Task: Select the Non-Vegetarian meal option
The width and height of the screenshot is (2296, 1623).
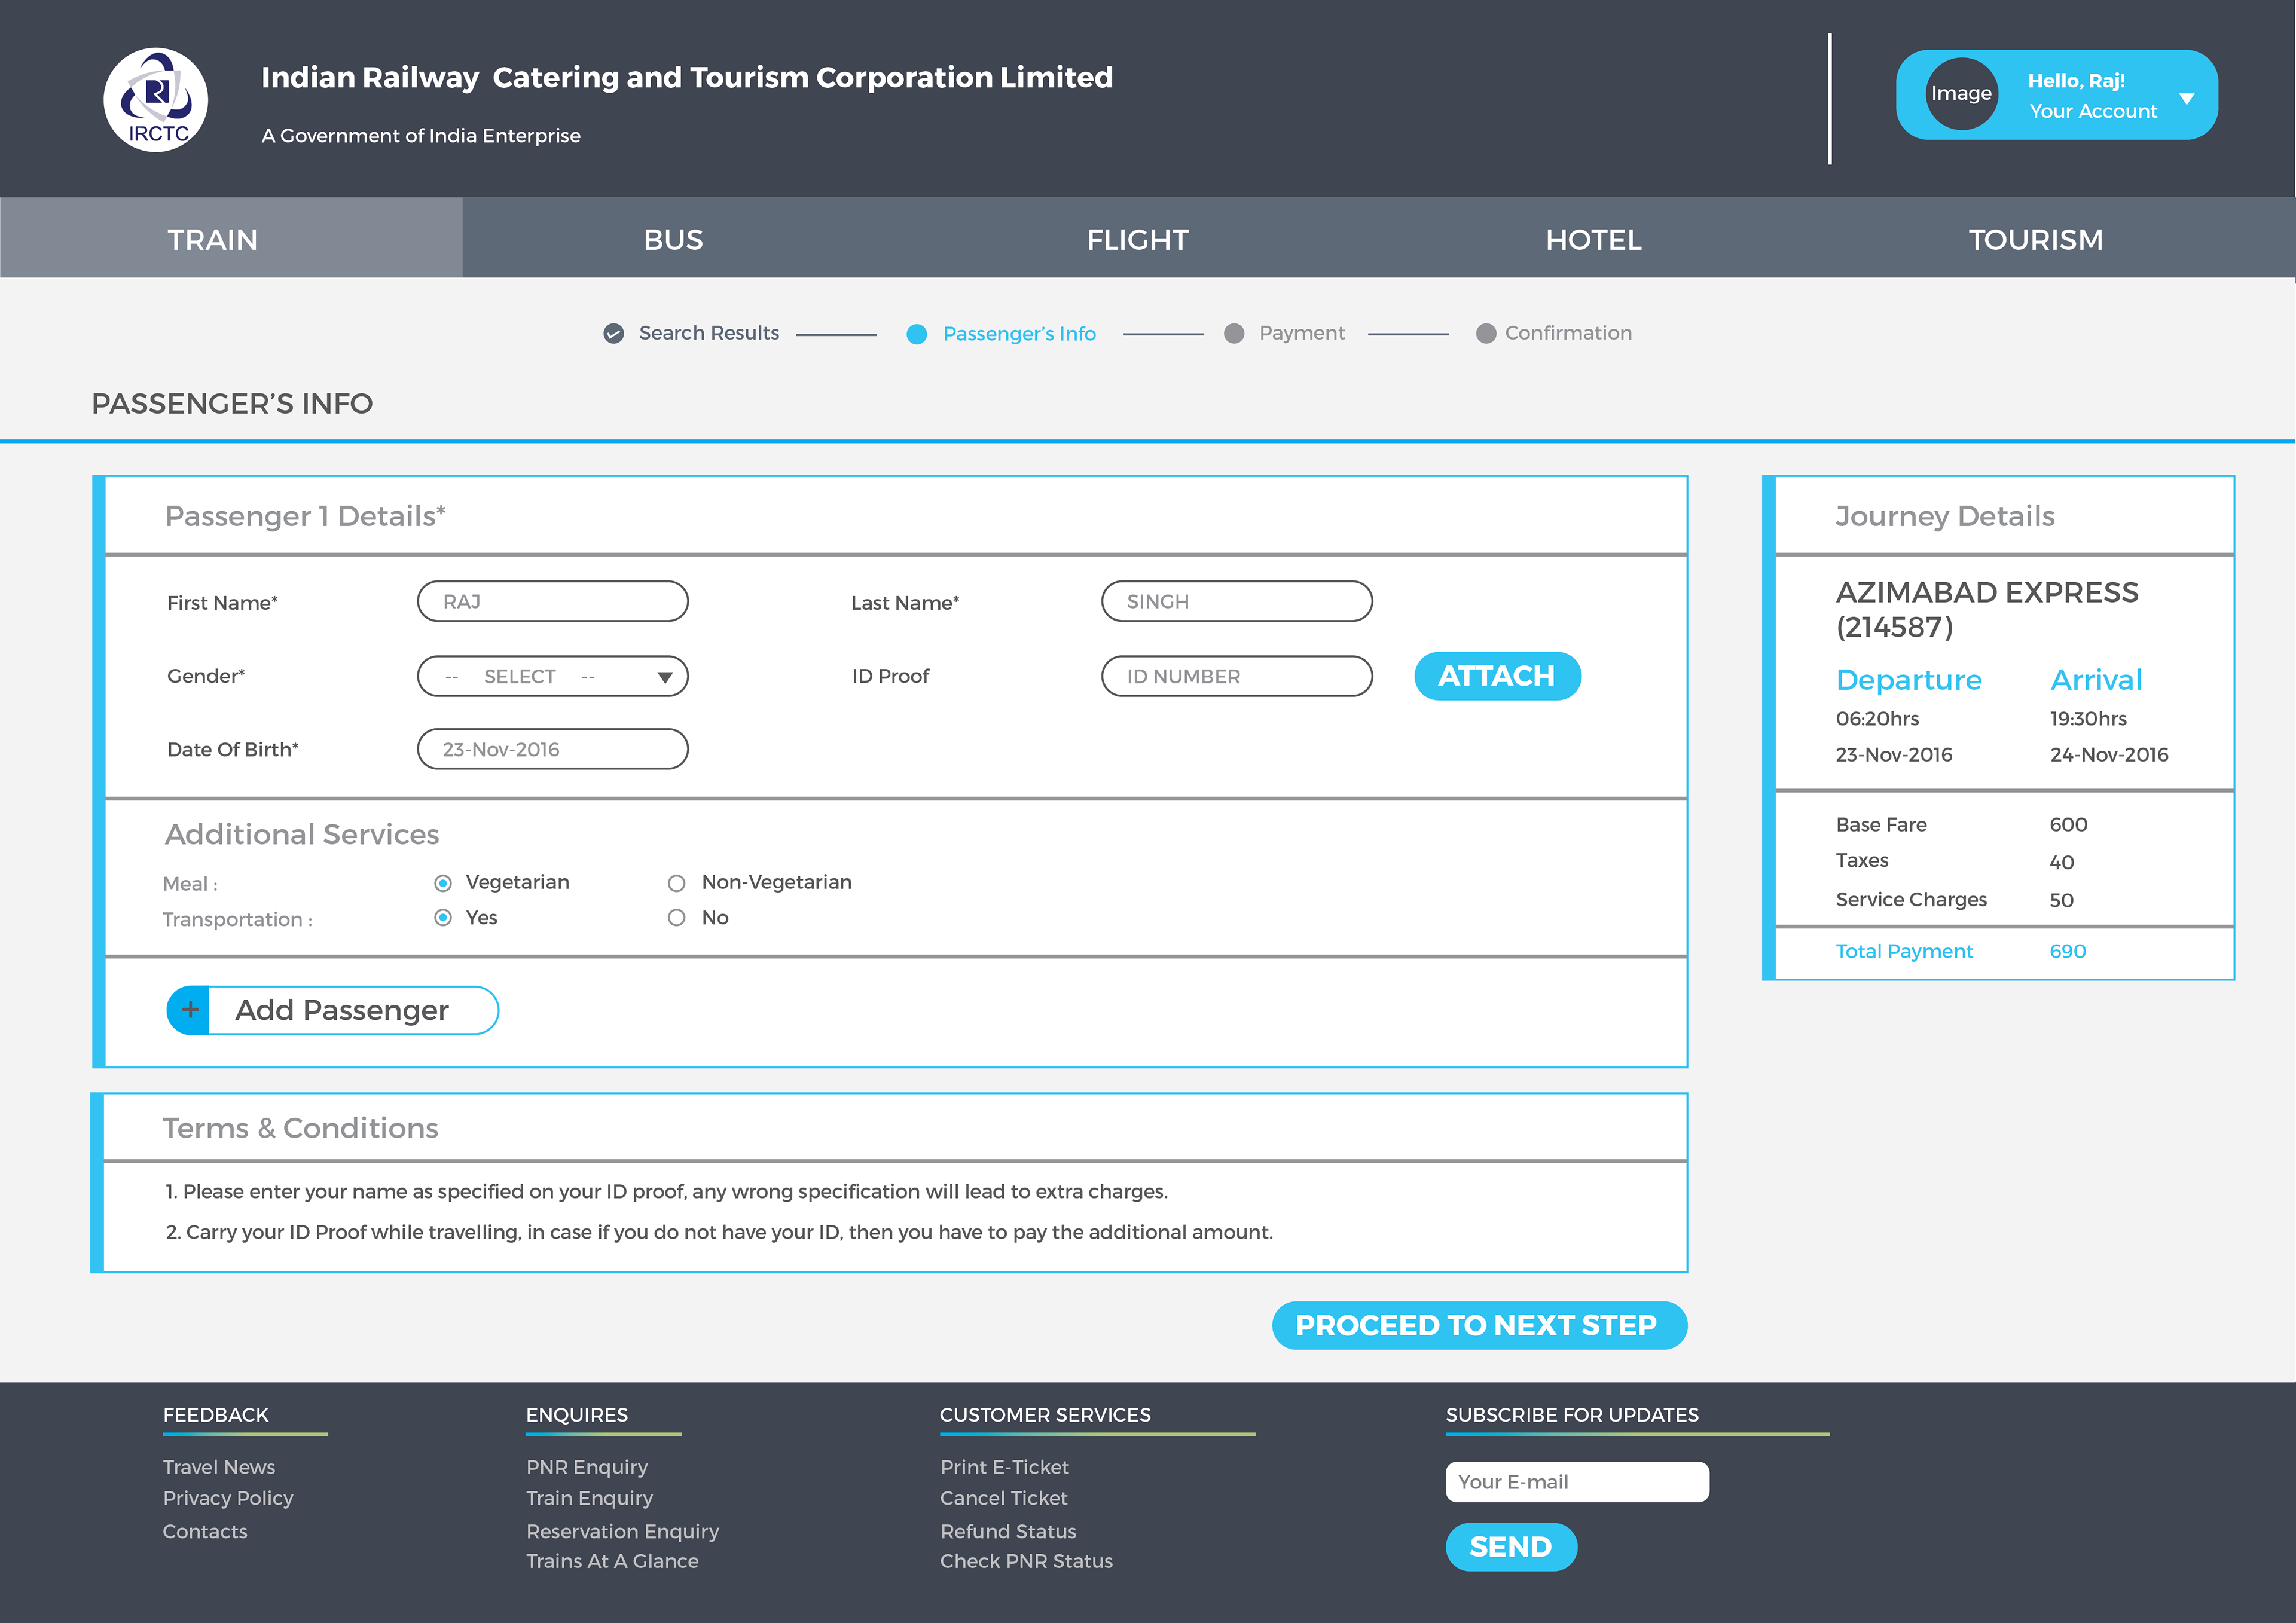Action: tap(677, 883)
